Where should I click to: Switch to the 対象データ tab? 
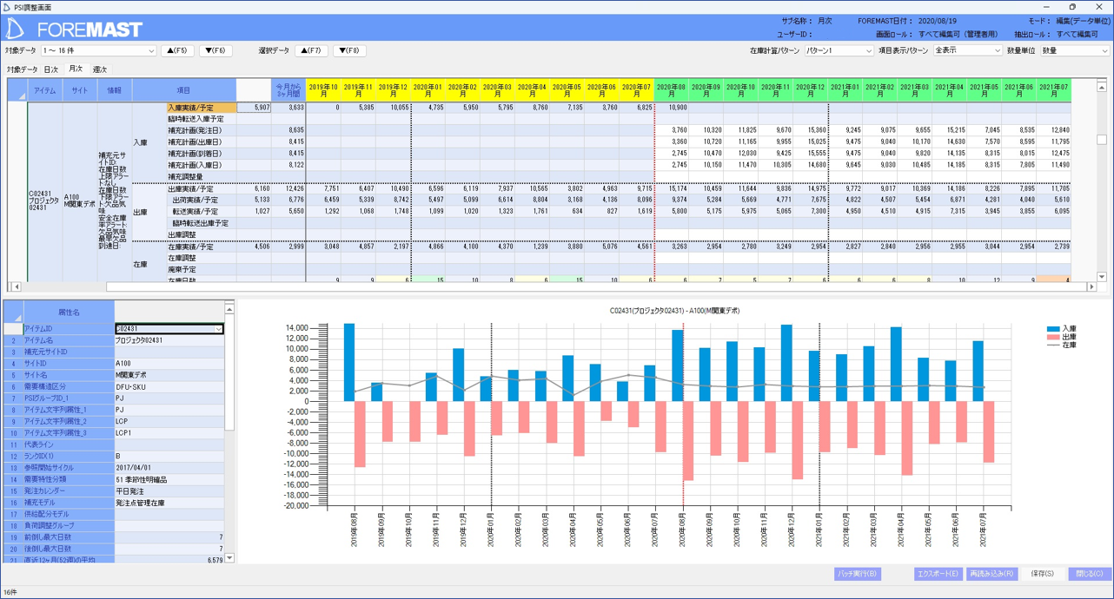[x=22, y=69]
